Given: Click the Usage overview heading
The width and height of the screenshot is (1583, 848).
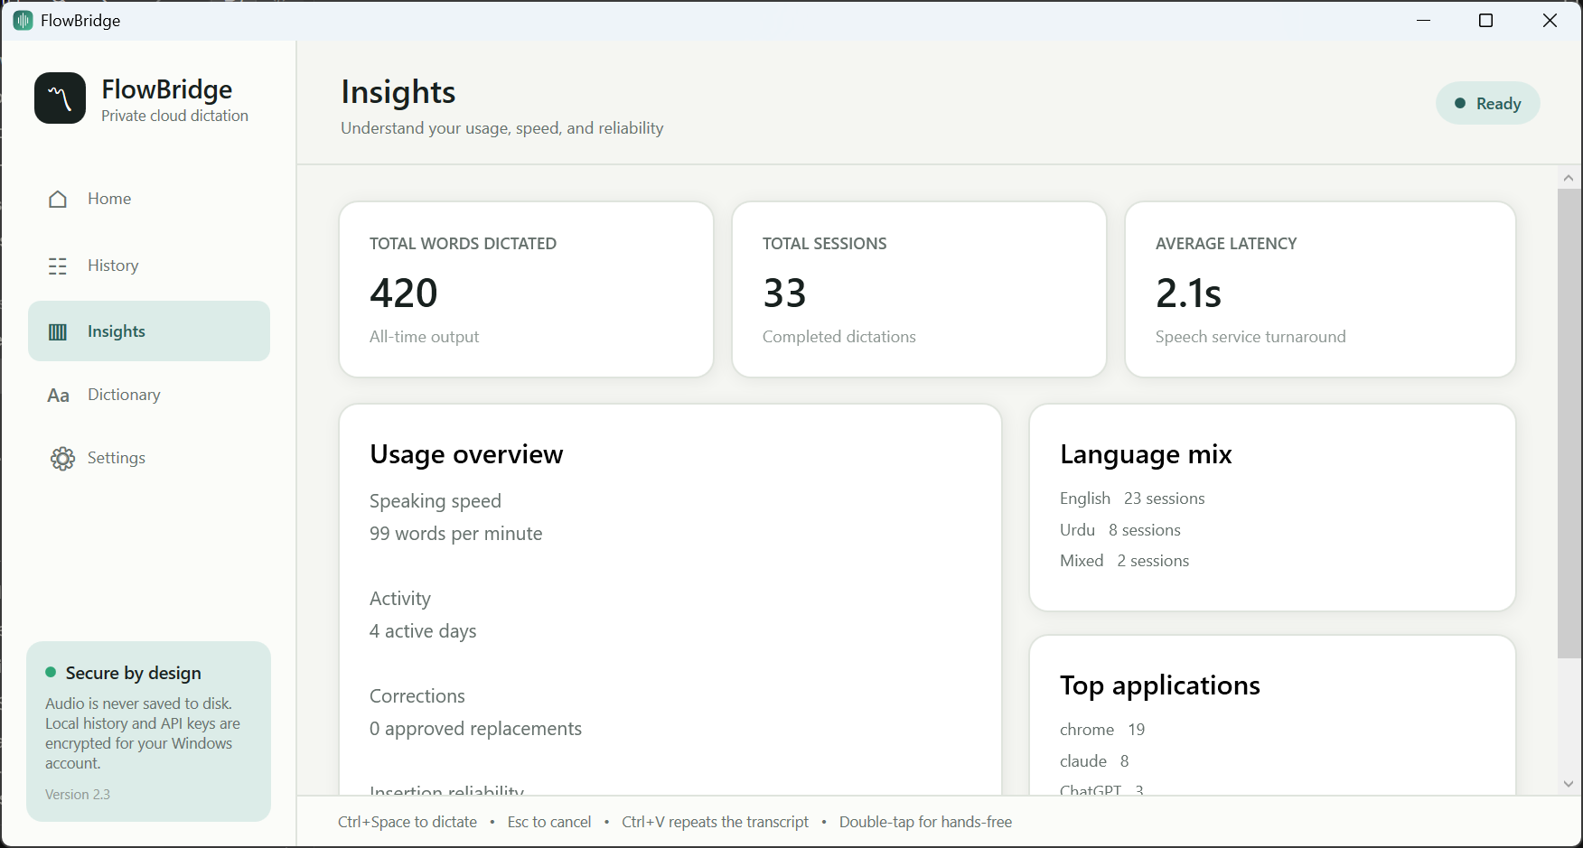Looking at the screenshot, I should point(466,454).
